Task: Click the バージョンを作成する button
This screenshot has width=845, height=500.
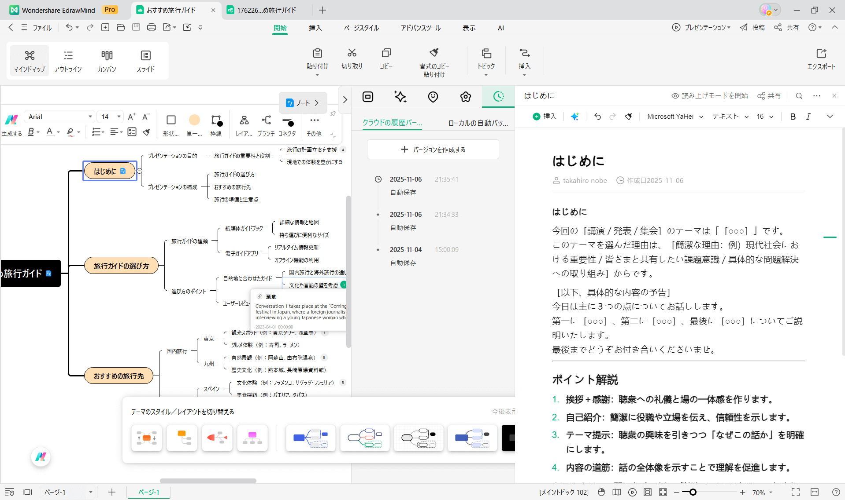Action: click(x=432, y=149)
